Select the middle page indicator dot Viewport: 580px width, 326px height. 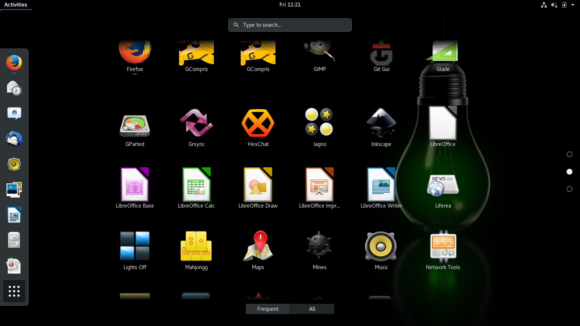(569, 172)
